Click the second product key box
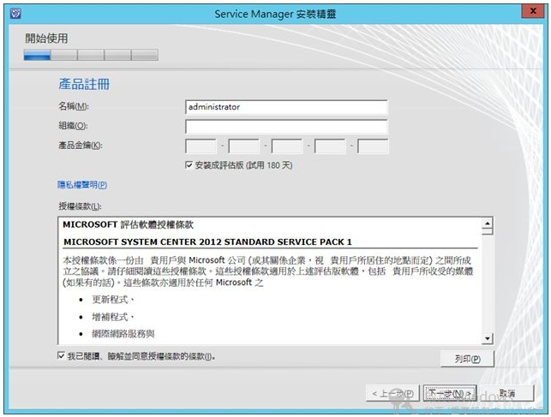Screen dimensions: 551x417 pos(244,146)
